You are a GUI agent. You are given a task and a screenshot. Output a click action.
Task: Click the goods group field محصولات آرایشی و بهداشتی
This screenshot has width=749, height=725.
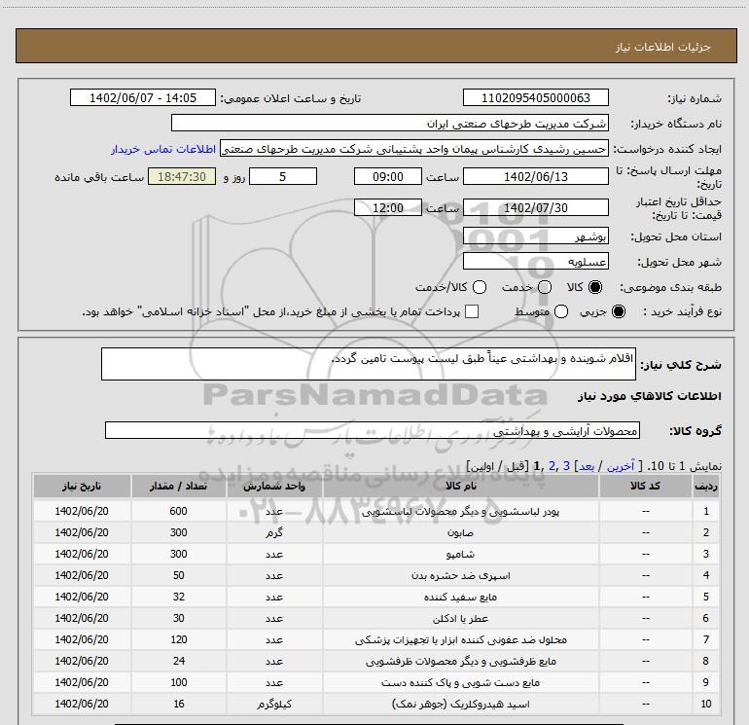373,430
